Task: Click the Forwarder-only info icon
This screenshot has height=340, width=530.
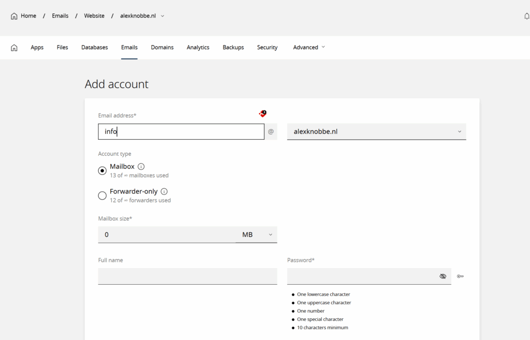Action: pyautogui.click(x=164, y=191)
